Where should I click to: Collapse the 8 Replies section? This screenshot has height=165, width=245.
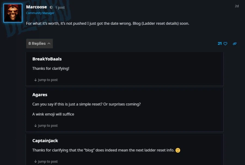coord(39,43)
